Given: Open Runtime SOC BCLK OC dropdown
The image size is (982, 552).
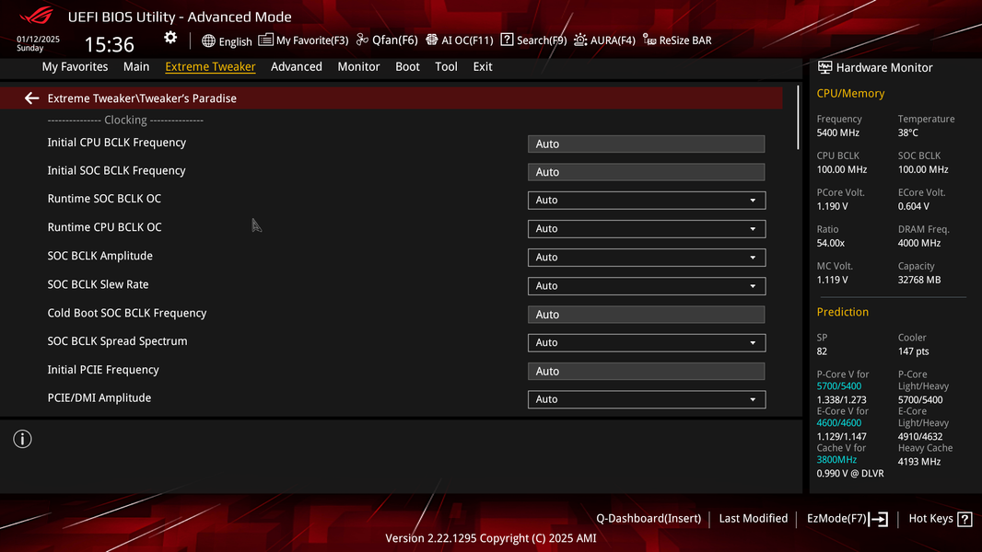Looking at the screenshot, I should [647, 200].
